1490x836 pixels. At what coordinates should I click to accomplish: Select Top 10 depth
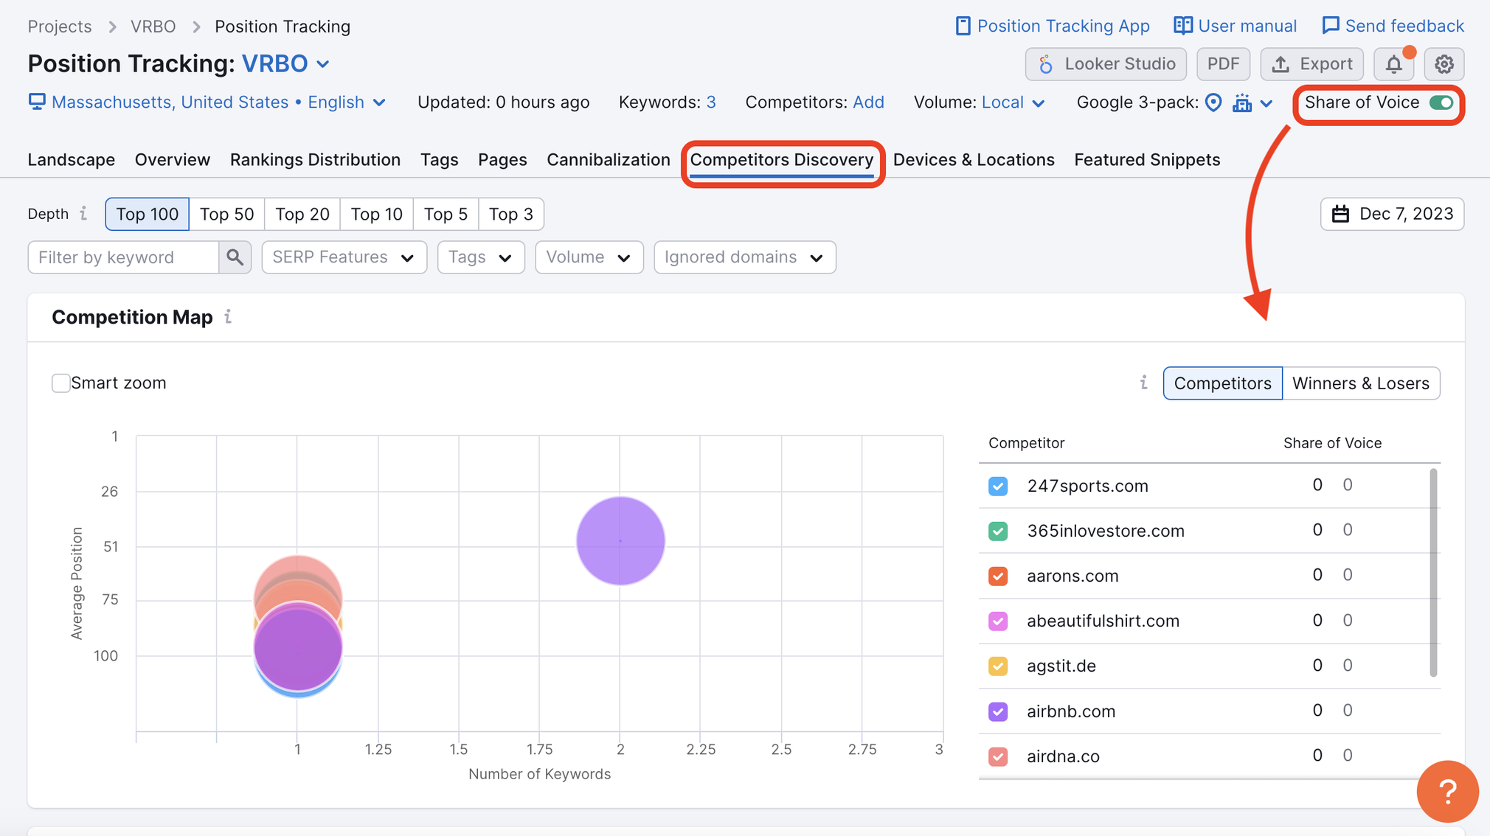[376, 214]
